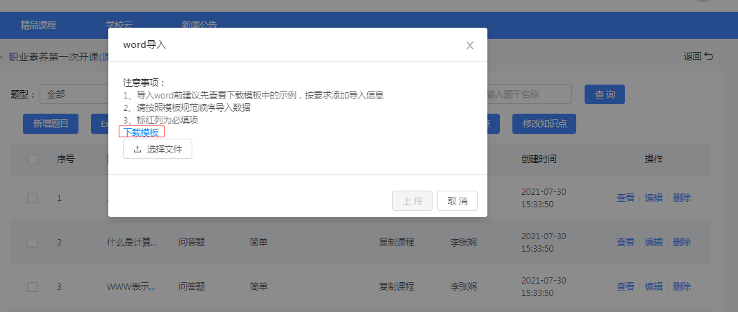The height and width of the screenshot is (312, 738).
Task: Click 编辑 in row 1
Action: (x=654, y=198)
